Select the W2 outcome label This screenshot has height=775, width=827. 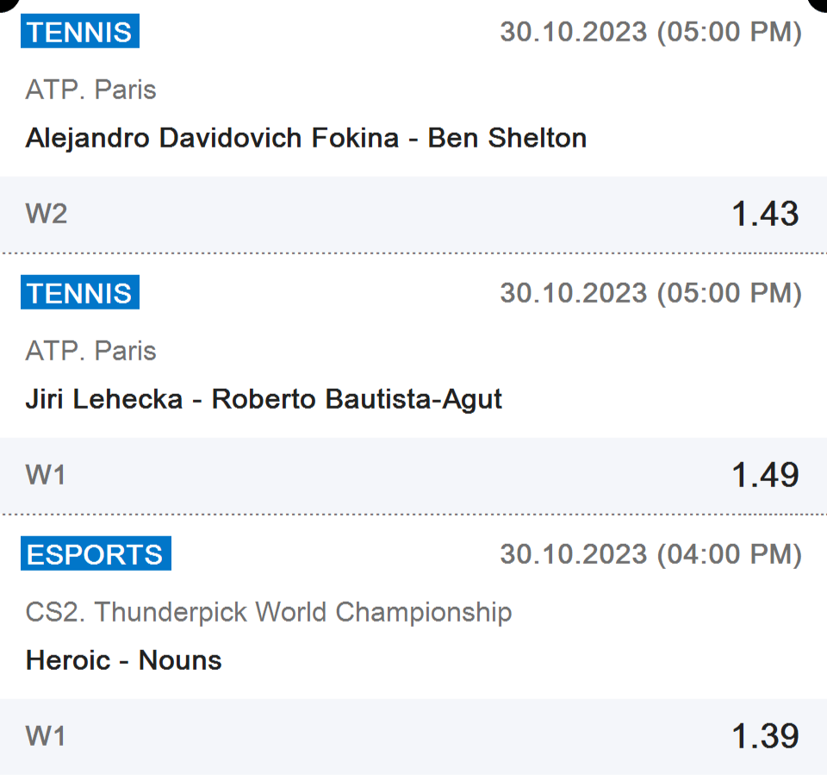pyautogui.click(x=47, y=214)
